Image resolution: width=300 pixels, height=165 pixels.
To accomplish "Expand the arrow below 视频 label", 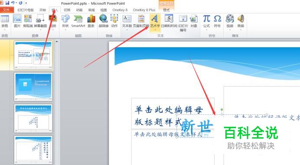I will coord(230,30).
